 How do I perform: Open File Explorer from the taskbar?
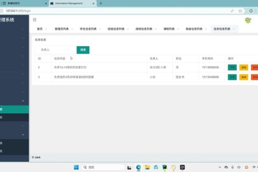click(147, 167)
